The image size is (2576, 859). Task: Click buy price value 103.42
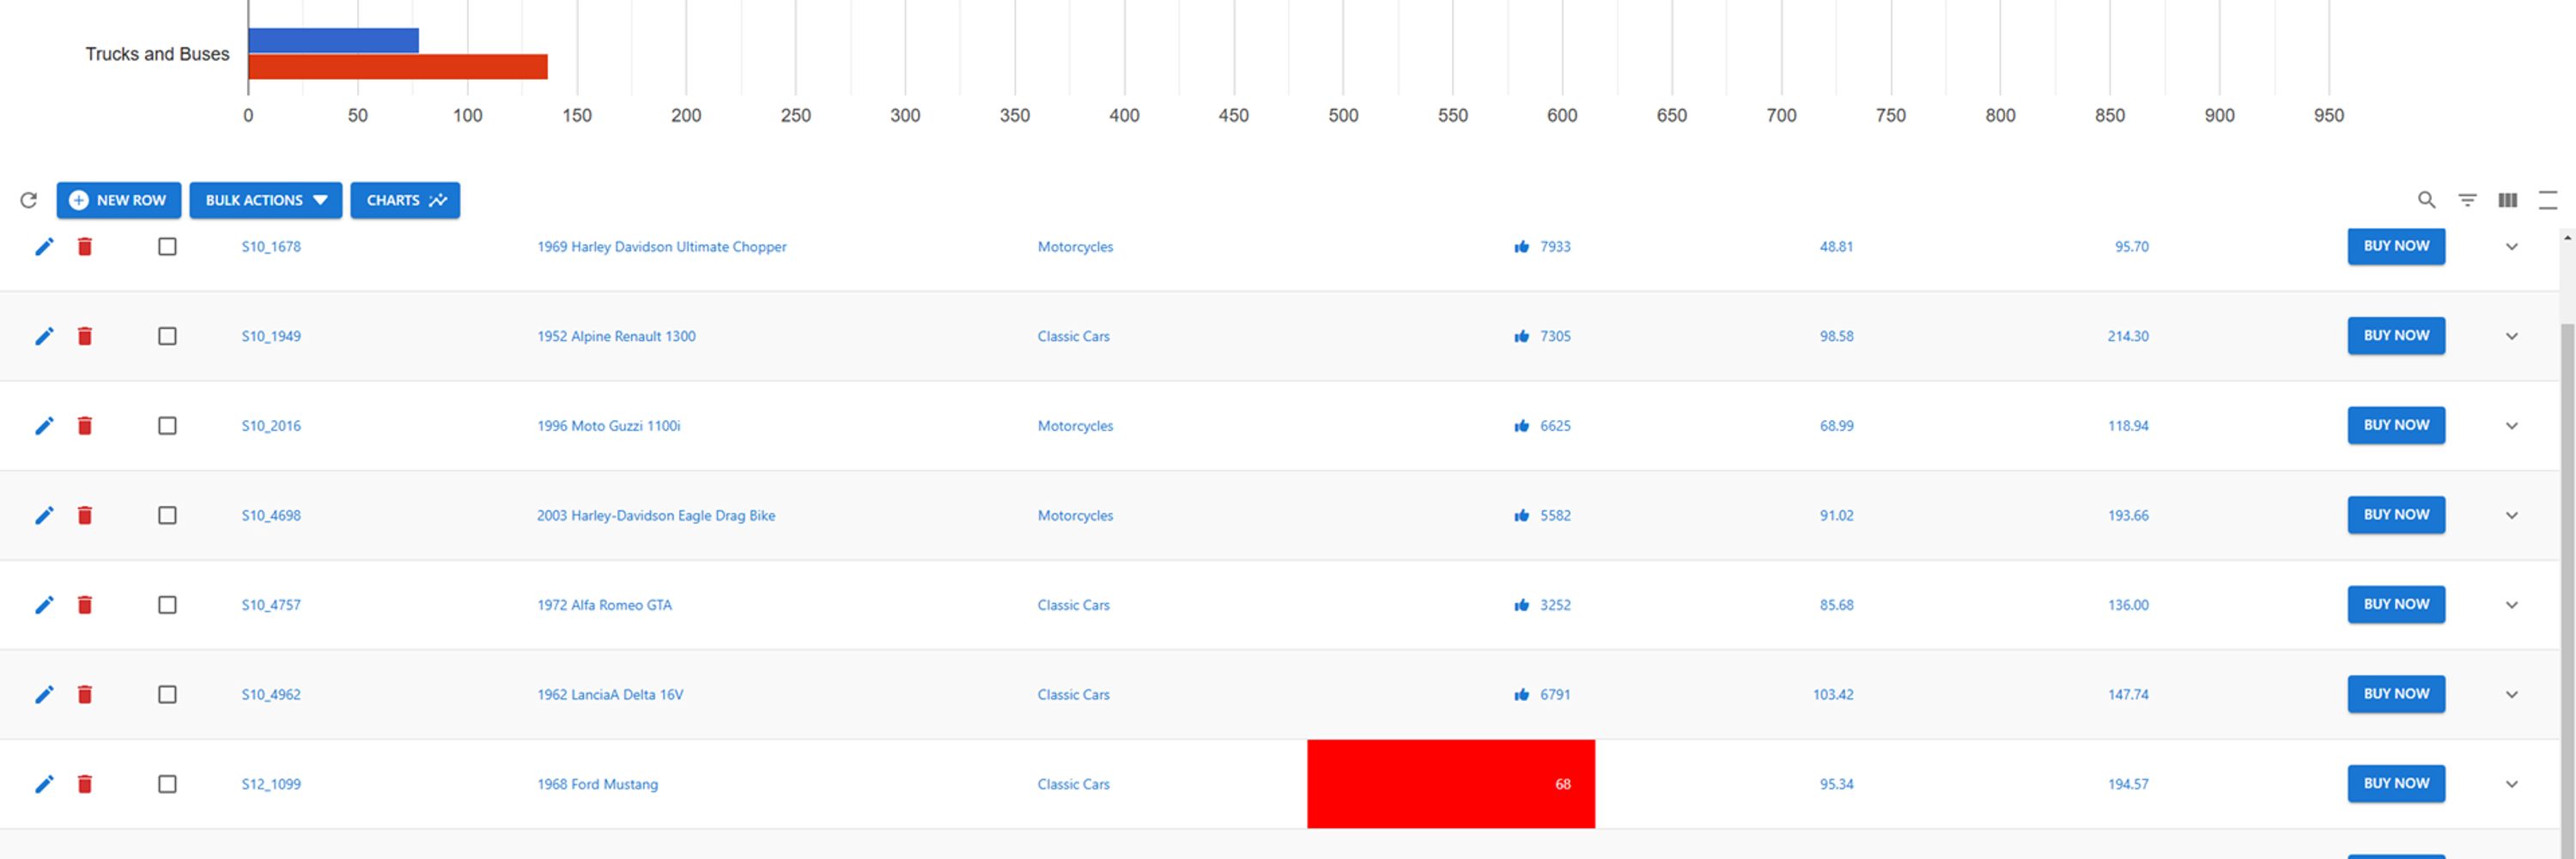click(1833, 694)
